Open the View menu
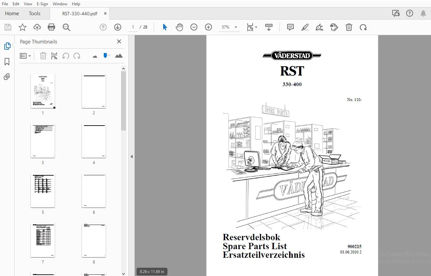431x276 pixels. pos(28,4)
